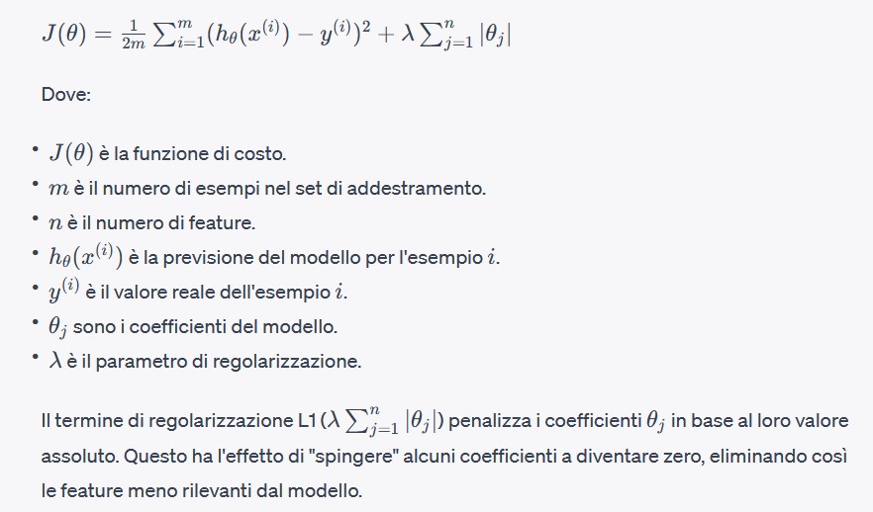Click the n symbol starting the third bullet
Image resolution: width=873 pixels, height=512 pixels.
click(x=55, y=222)
